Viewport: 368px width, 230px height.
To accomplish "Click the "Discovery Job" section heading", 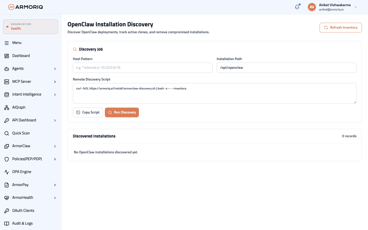I will [91, 49].
